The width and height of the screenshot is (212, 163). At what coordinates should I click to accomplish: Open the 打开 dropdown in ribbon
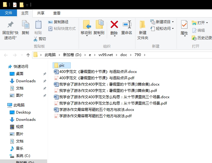pos(200,23)
